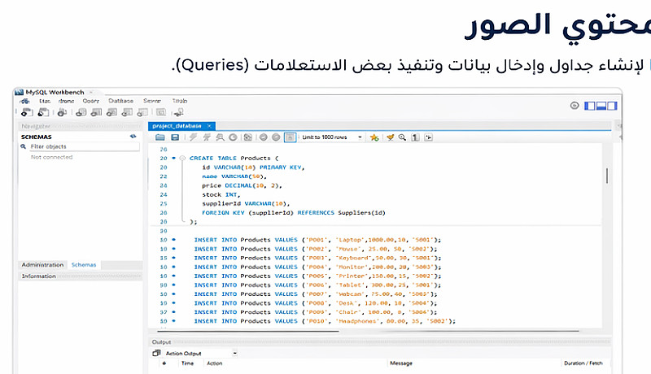The width and height of the screenshot is (651, 374).
Task: Beautify the query with broom icon
Action: [x=390, y=137]
